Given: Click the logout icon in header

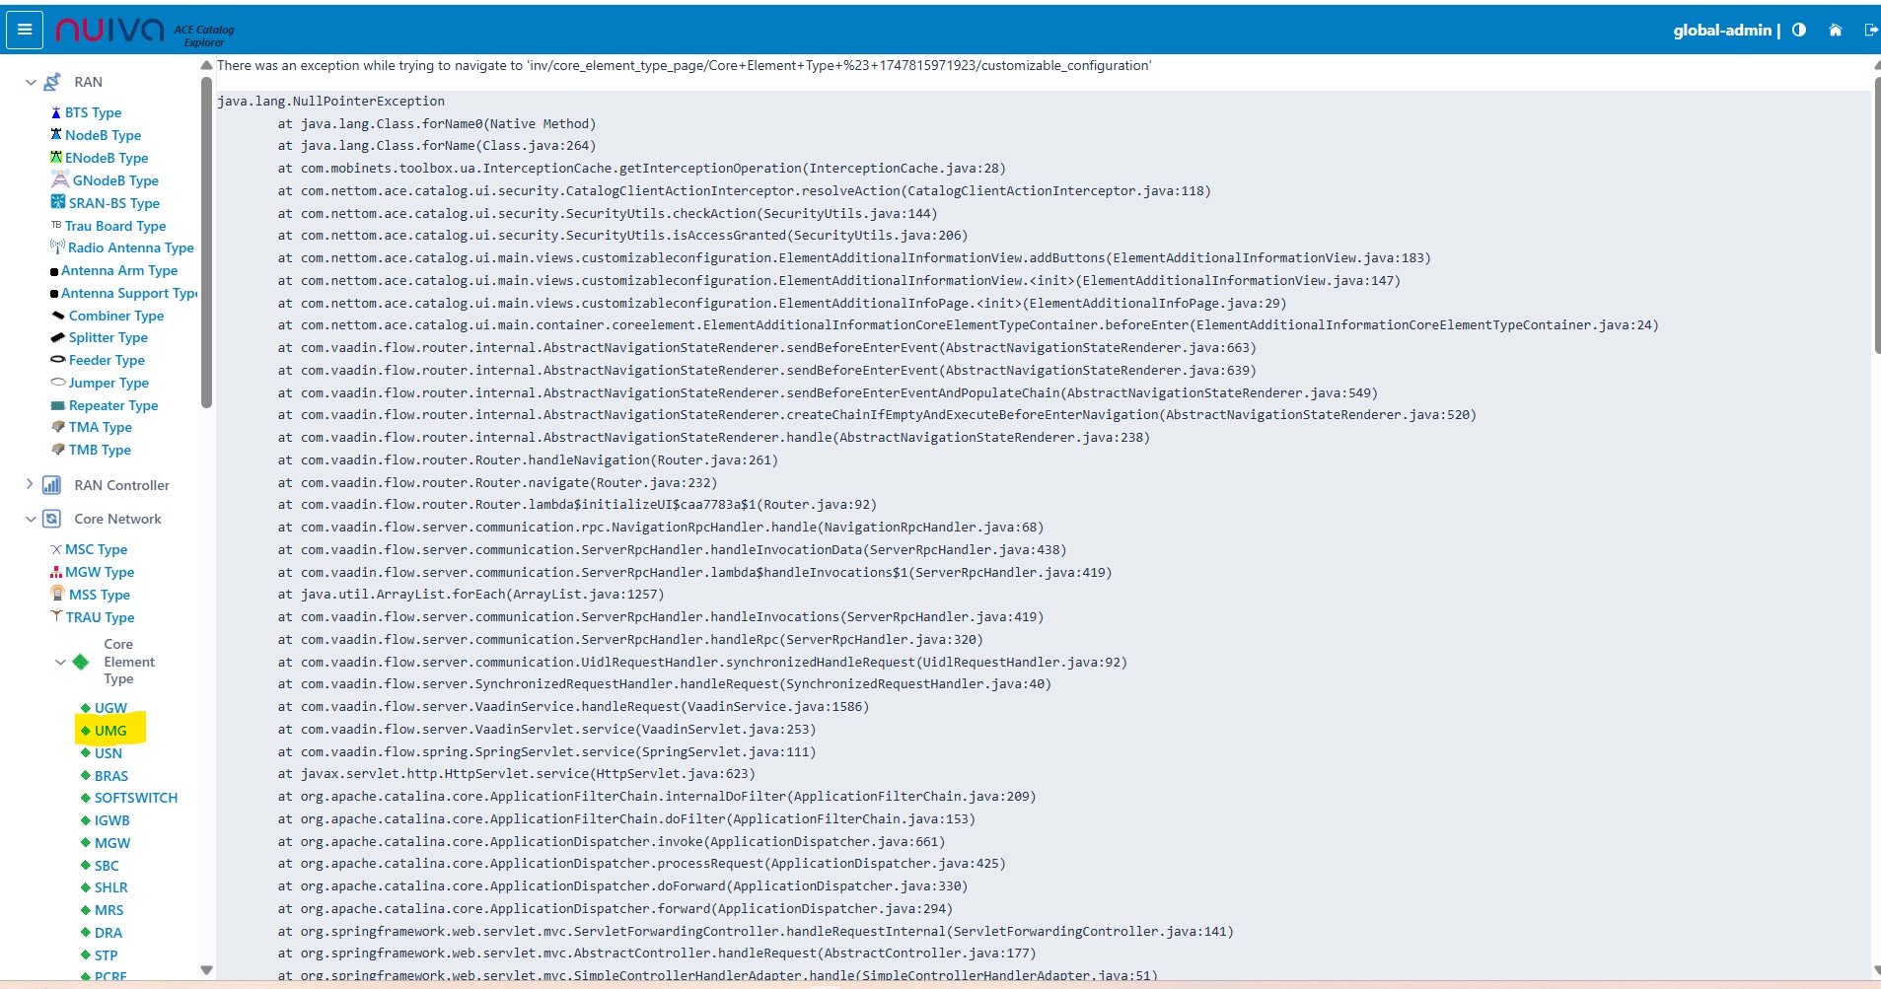Looking at the screenshot, I should [x=1870, y=31].
